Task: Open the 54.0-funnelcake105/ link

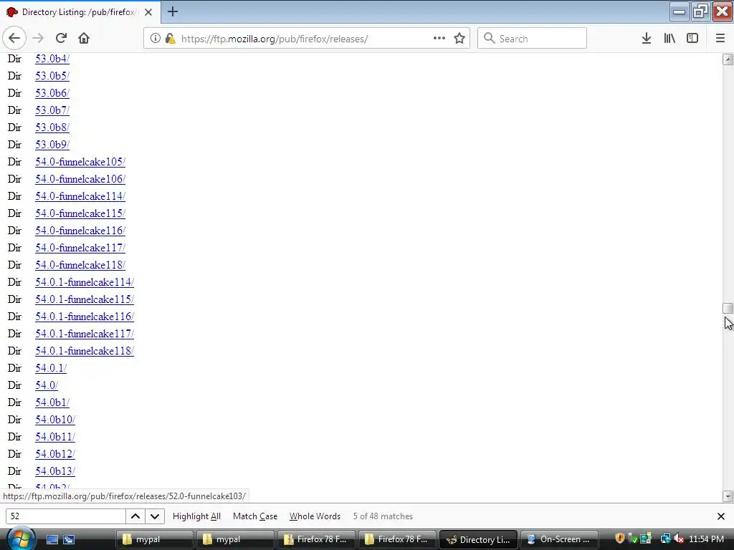Action: [x=80, y=163]
